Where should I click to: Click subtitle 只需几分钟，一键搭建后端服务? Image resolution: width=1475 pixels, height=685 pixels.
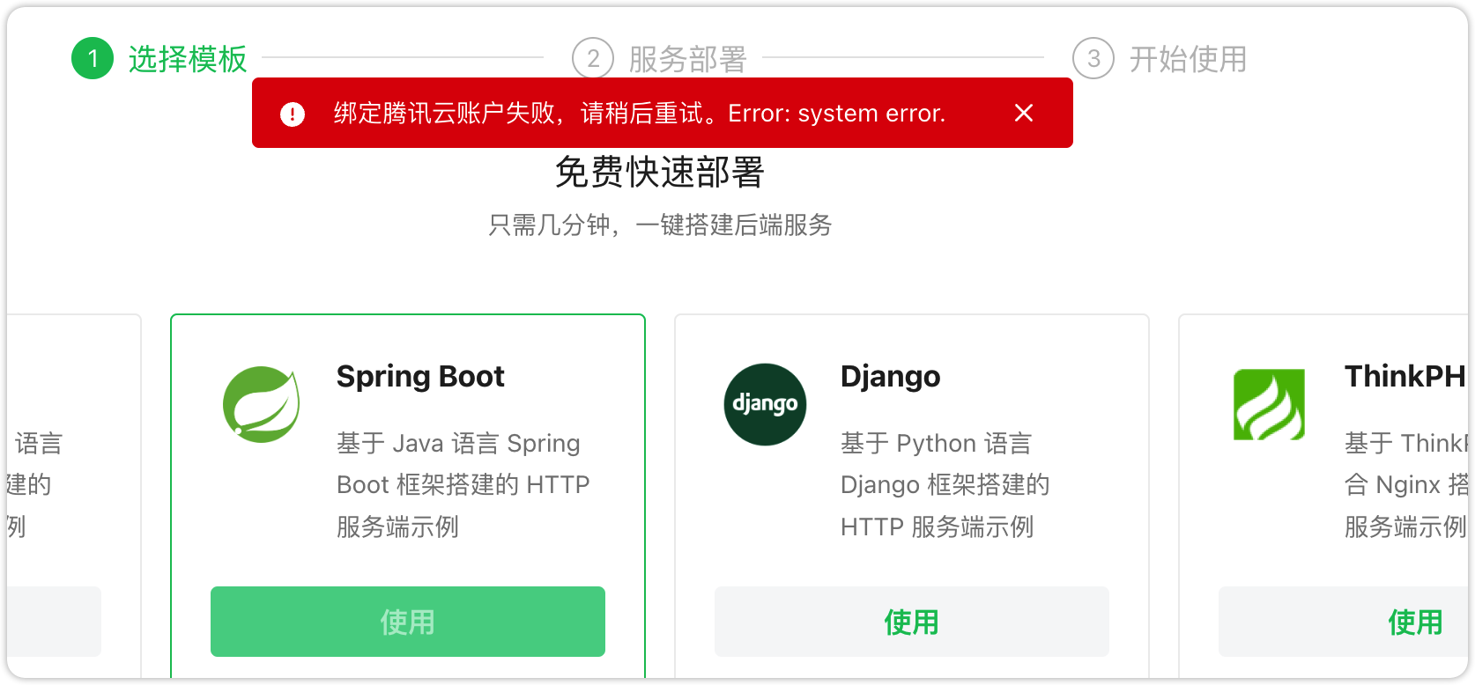click(660, 225)
